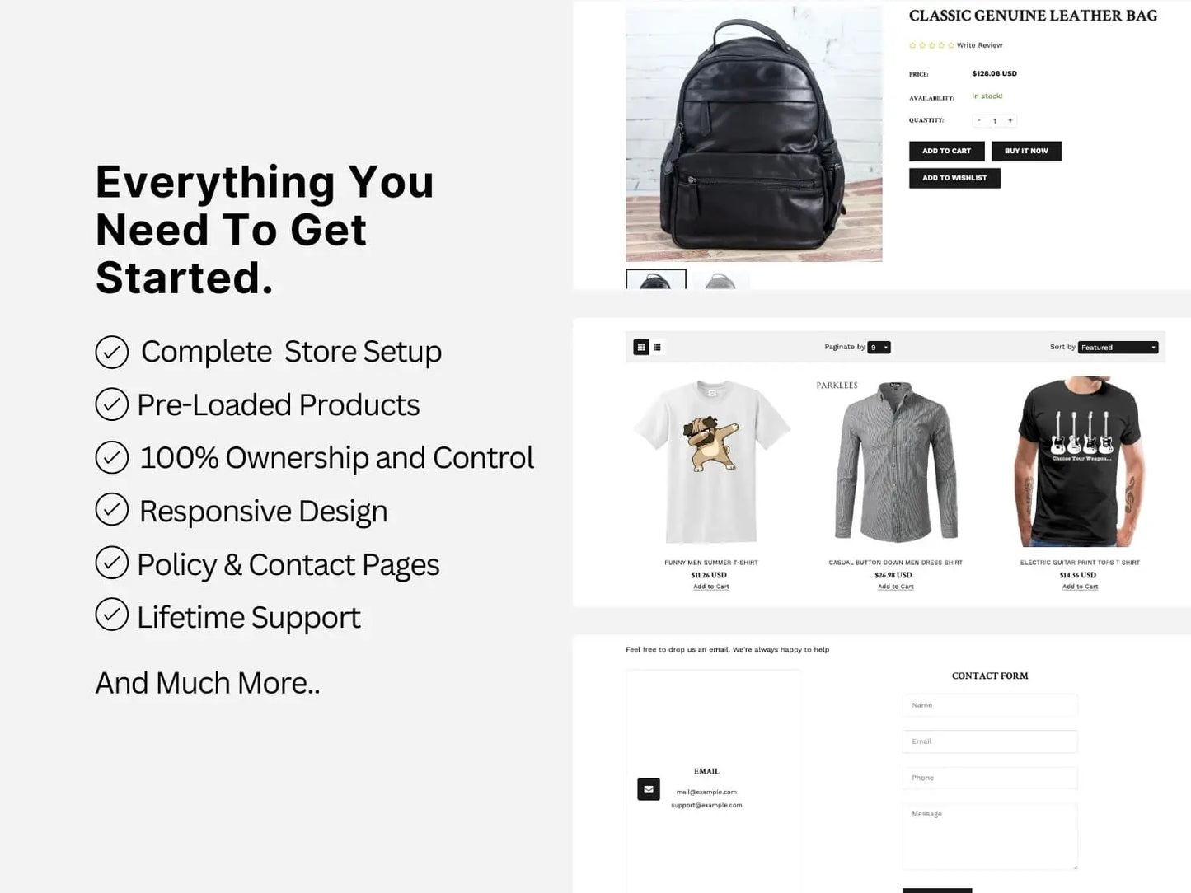Add Funny Men Summer T-Shirt to cart
The height and width of the screenshot is (893, 1191).
tap(710, 587)
